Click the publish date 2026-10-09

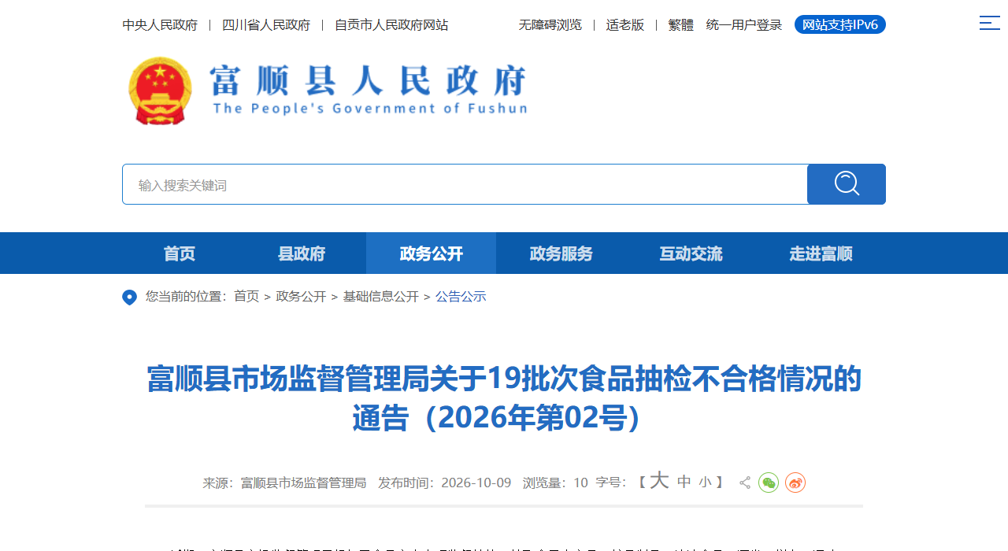tap(476, 483)
